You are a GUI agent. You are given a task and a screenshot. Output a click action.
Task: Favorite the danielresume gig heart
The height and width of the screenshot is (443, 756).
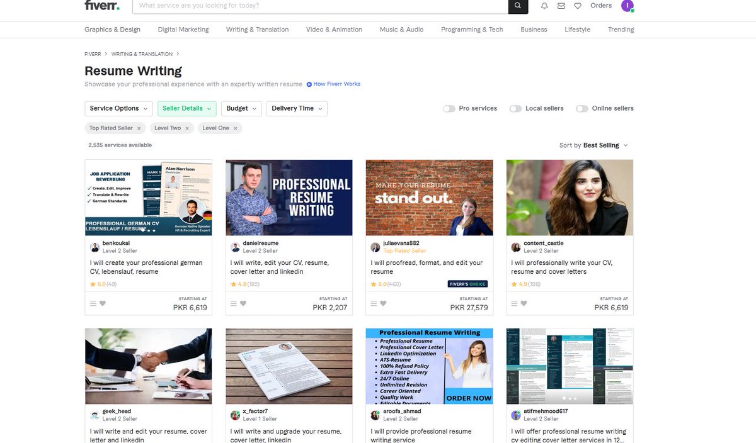pos(243,303)
